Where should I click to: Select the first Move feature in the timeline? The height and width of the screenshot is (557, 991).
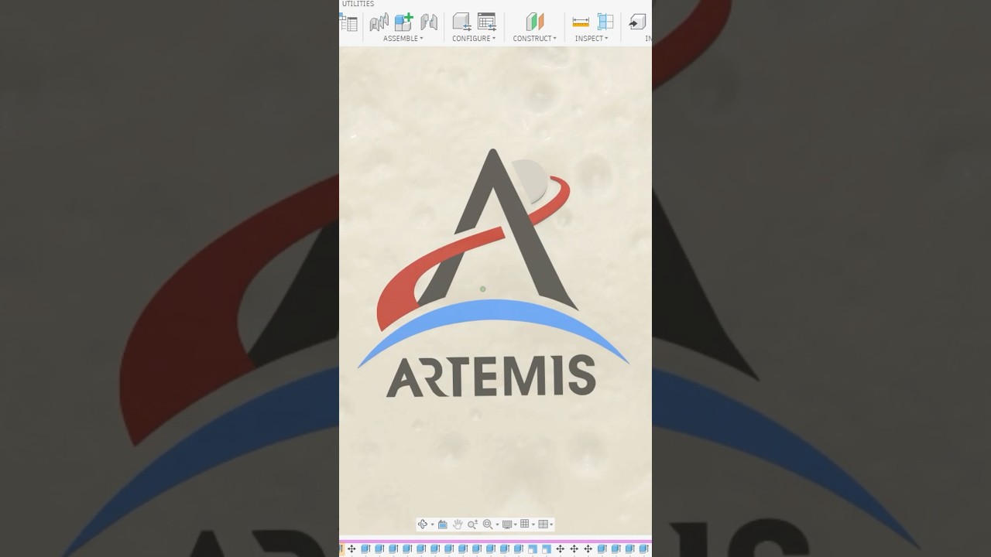pos(351,548)
